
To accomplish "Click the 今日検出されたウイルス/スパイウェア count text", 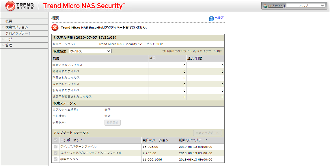I will [x=192, y=51].
